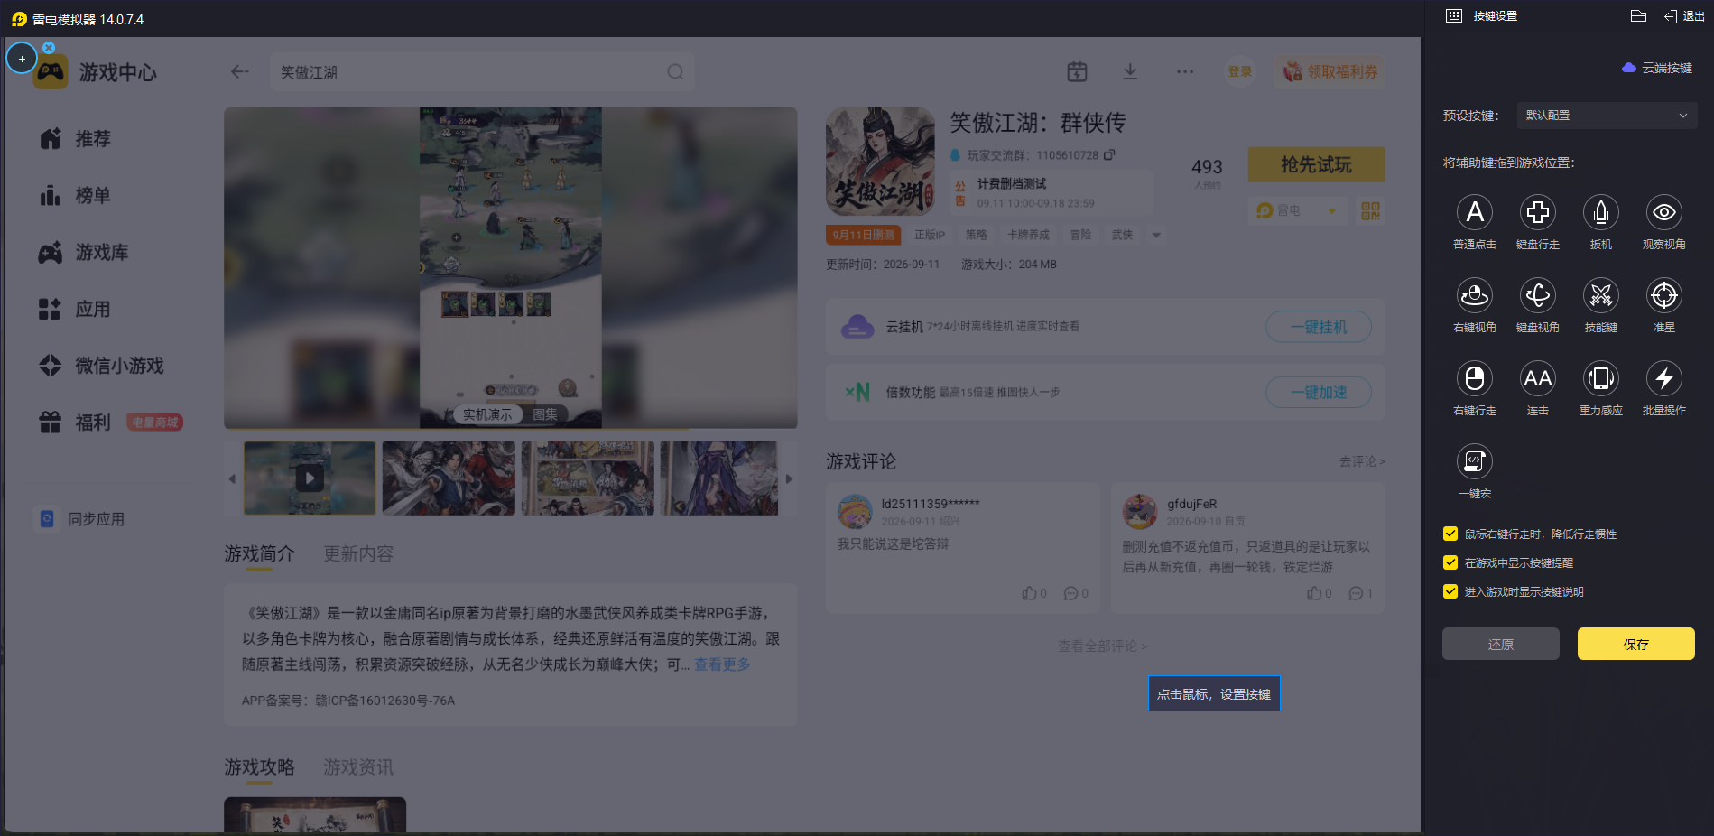
Task: Switch to the 更新内容 tab
Action: 358,553
